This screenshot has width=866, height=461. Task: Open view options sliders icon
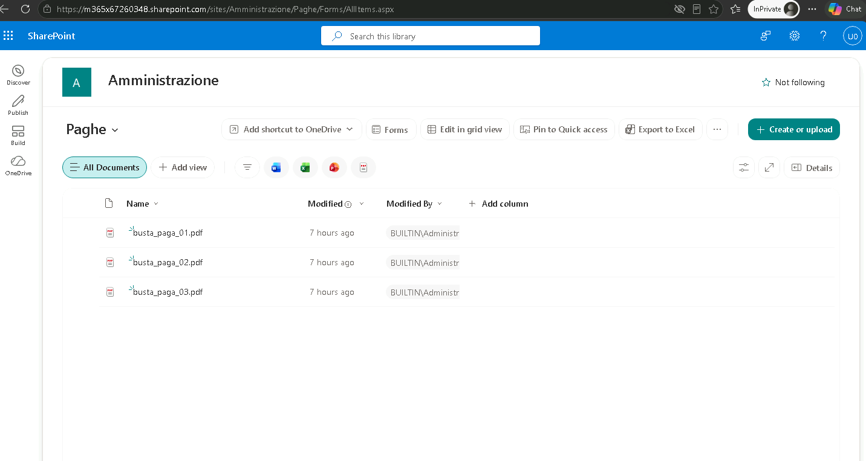(x=744, y=167)
